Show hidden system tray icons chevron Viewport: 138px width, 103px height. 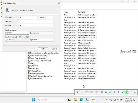coord(106,100)
